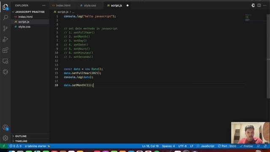Open the Run and Debug view

5,39
